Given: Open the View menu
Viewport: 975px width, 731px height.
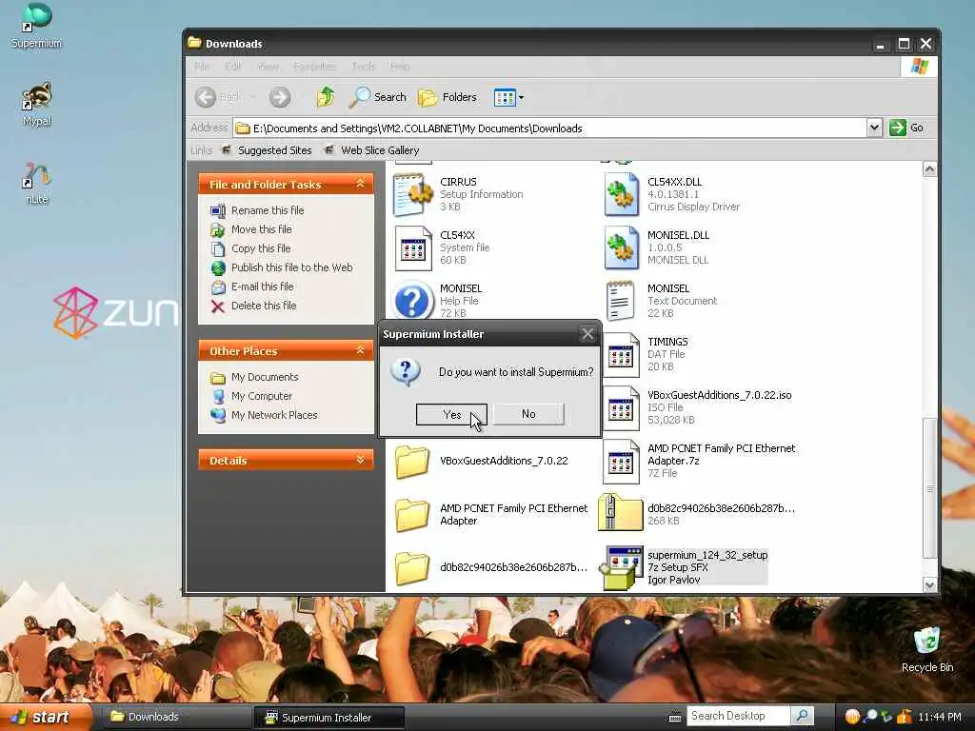Looking at the screenshot, I should coord(268,67).
